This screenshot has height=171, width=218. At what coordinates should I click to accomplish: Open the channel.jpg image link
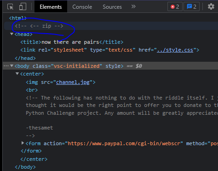pos(73,82)
